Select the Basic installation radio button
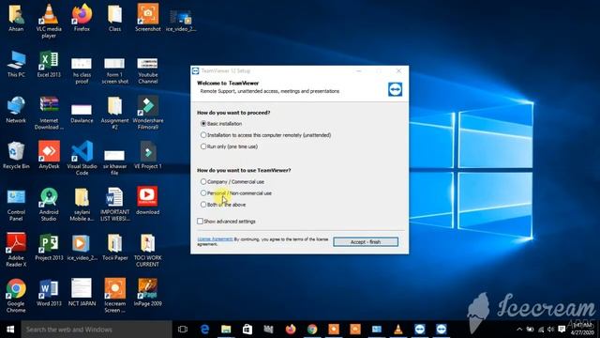 (x=203, y=124)
